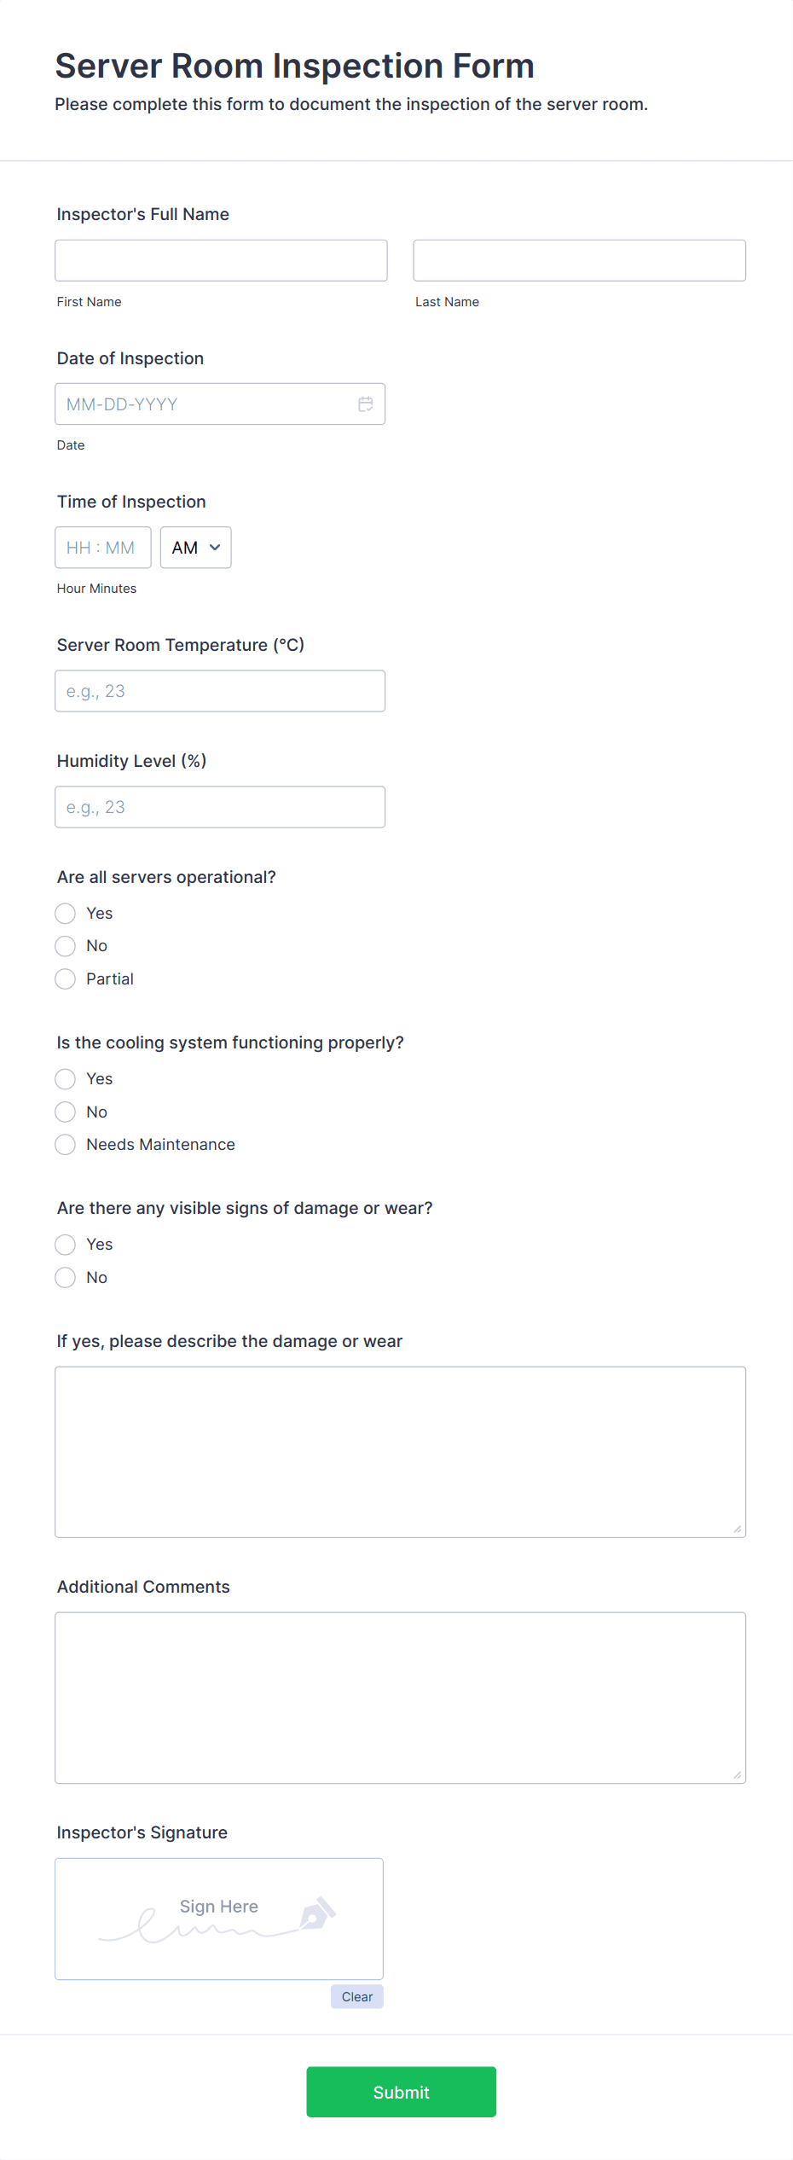Select Yes for all servers operational

click(x=66, y=914)
